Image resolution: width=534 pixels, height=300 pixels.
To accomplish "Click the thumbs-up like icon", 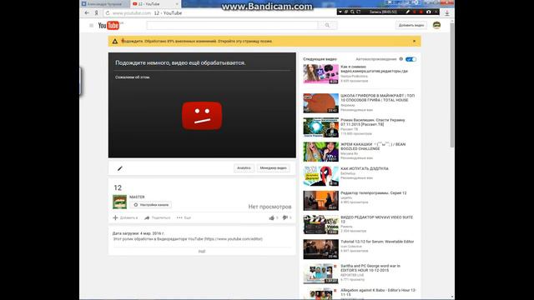I will pos(272,217).
